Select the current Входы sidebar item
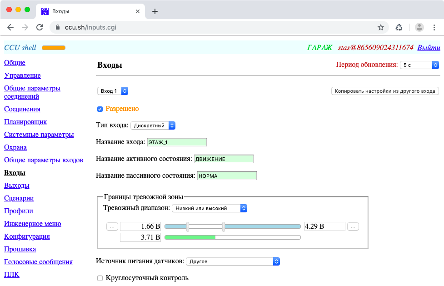This screenshot has width=444, height=286. [x=15, y=173]
